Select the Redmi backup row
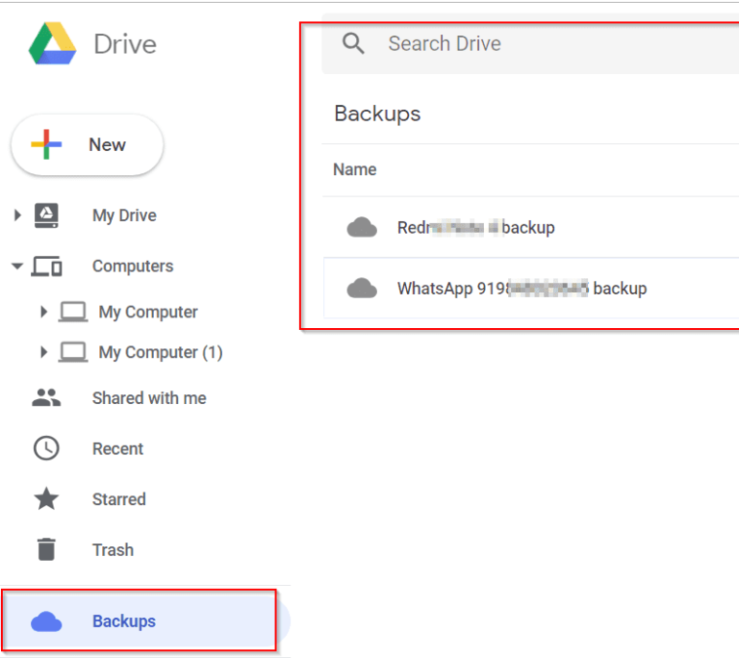This screenshot has width=739, height=658. click(531, 227)
